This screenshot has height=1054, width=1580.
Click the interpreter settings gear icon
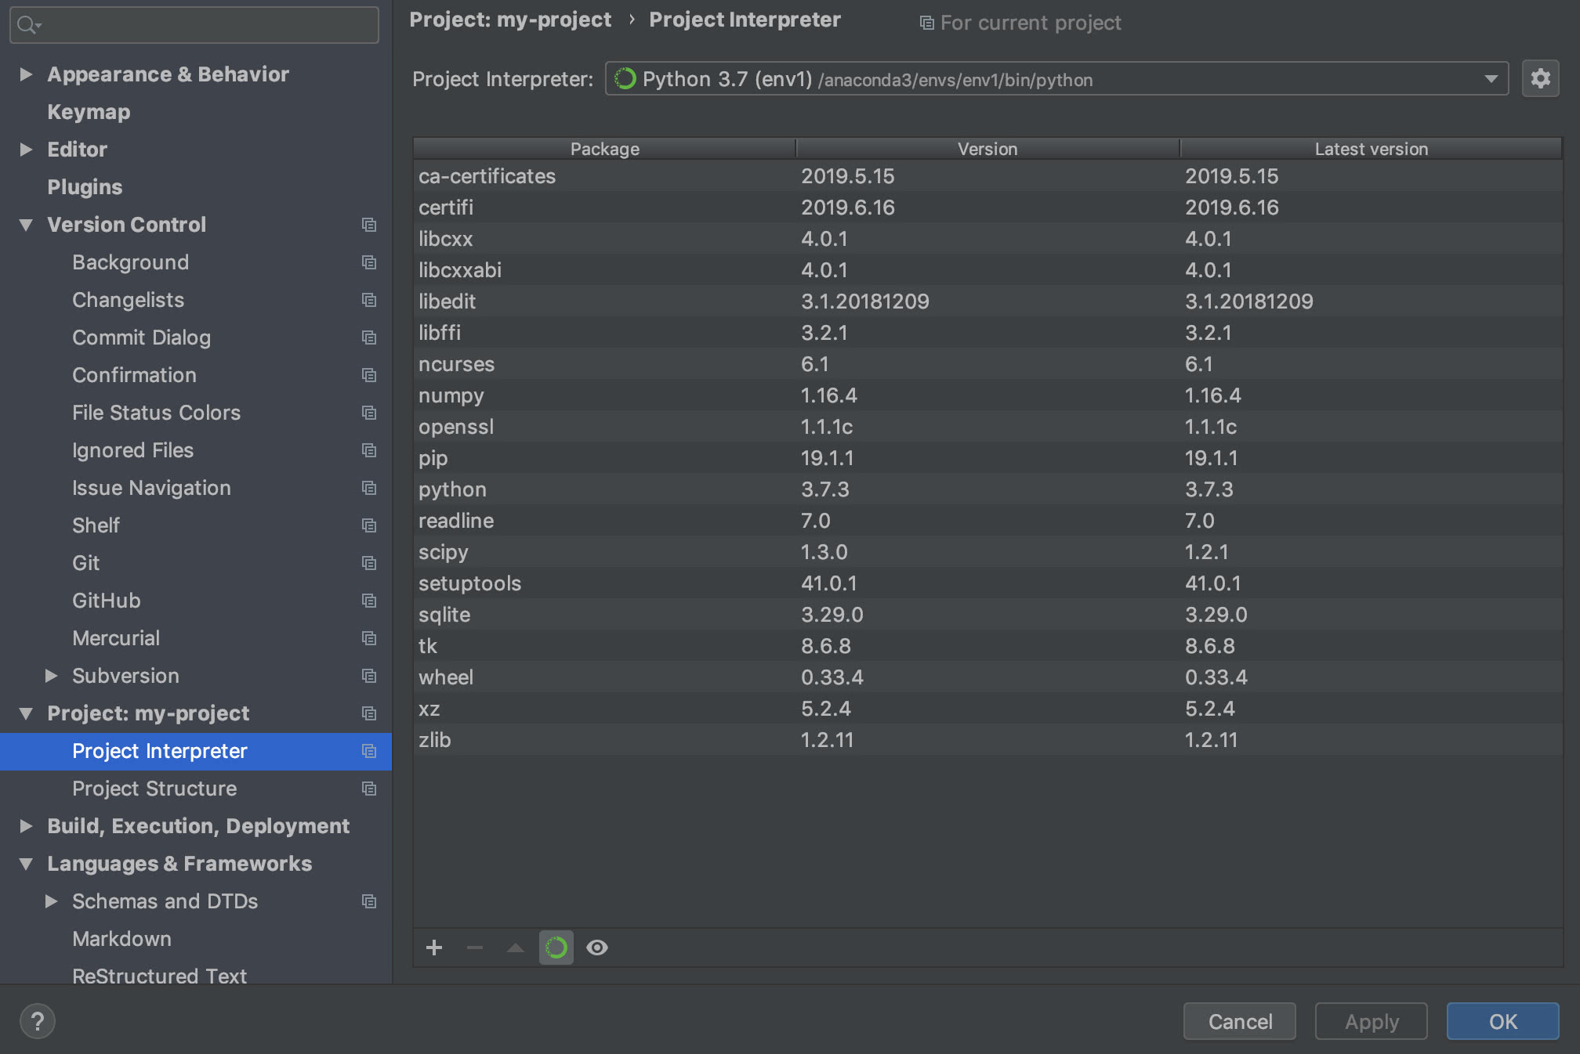[x=1540, y=79]
